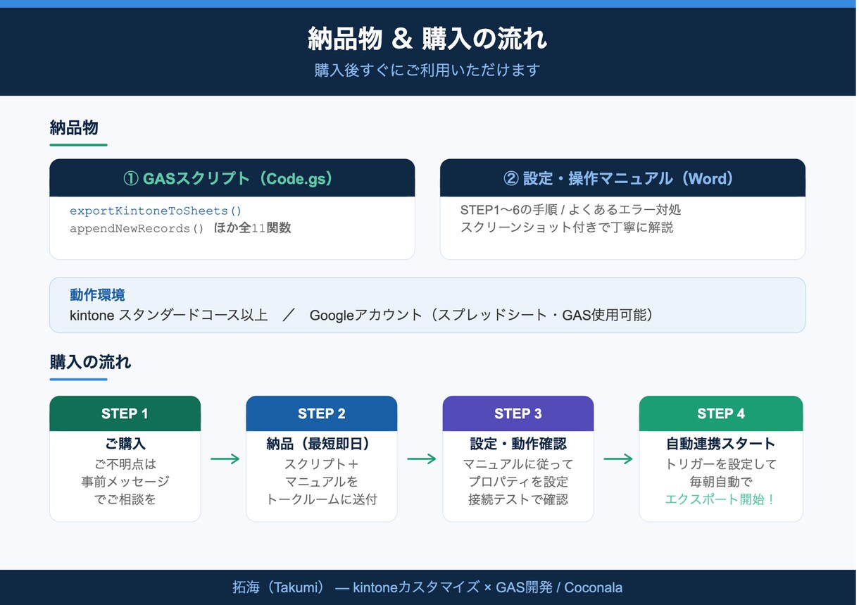Click the green エクスポート開始！ text
The width and height of the screenshot is (859, 605).
pyautogui.click(x=721, y=499)
